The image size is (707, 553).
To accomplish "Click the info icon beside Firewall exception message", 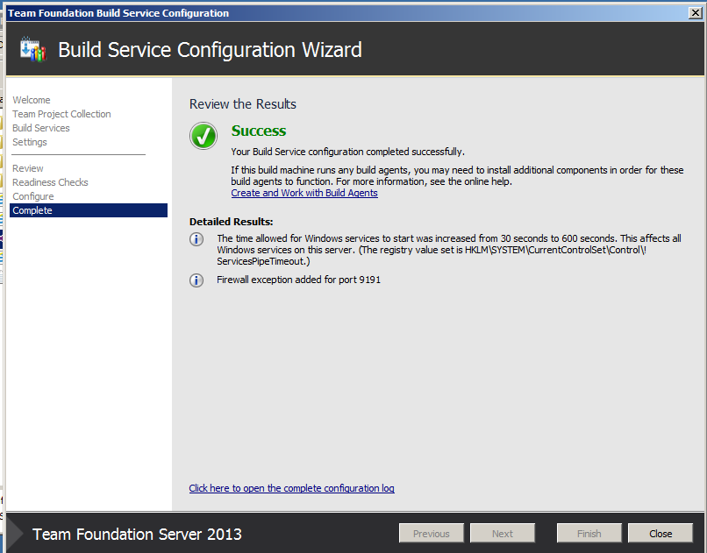I will [197, 280].
